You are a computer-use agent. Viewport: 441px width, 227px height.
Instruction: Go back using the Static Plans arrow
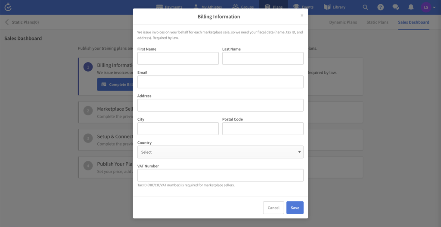tap(7, 22)
